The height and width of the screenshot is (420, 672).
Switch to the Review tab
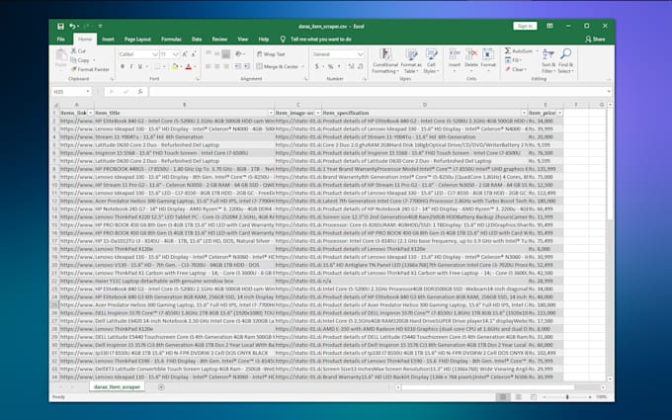[219, 39]
